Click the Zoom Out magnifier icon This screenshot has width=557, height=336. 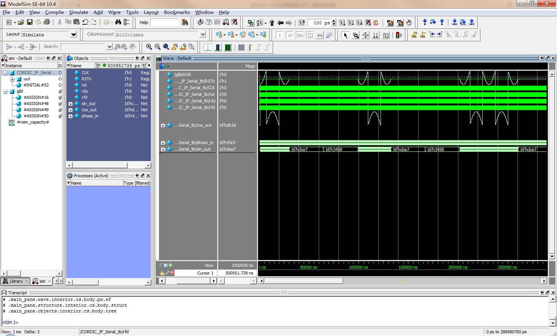point(157,47)
